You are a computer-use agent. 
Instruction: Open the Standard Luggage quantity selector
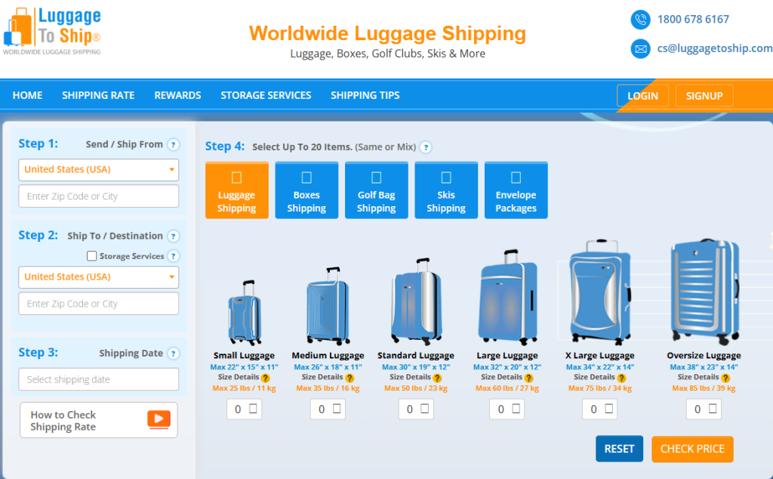click(416, 409)
